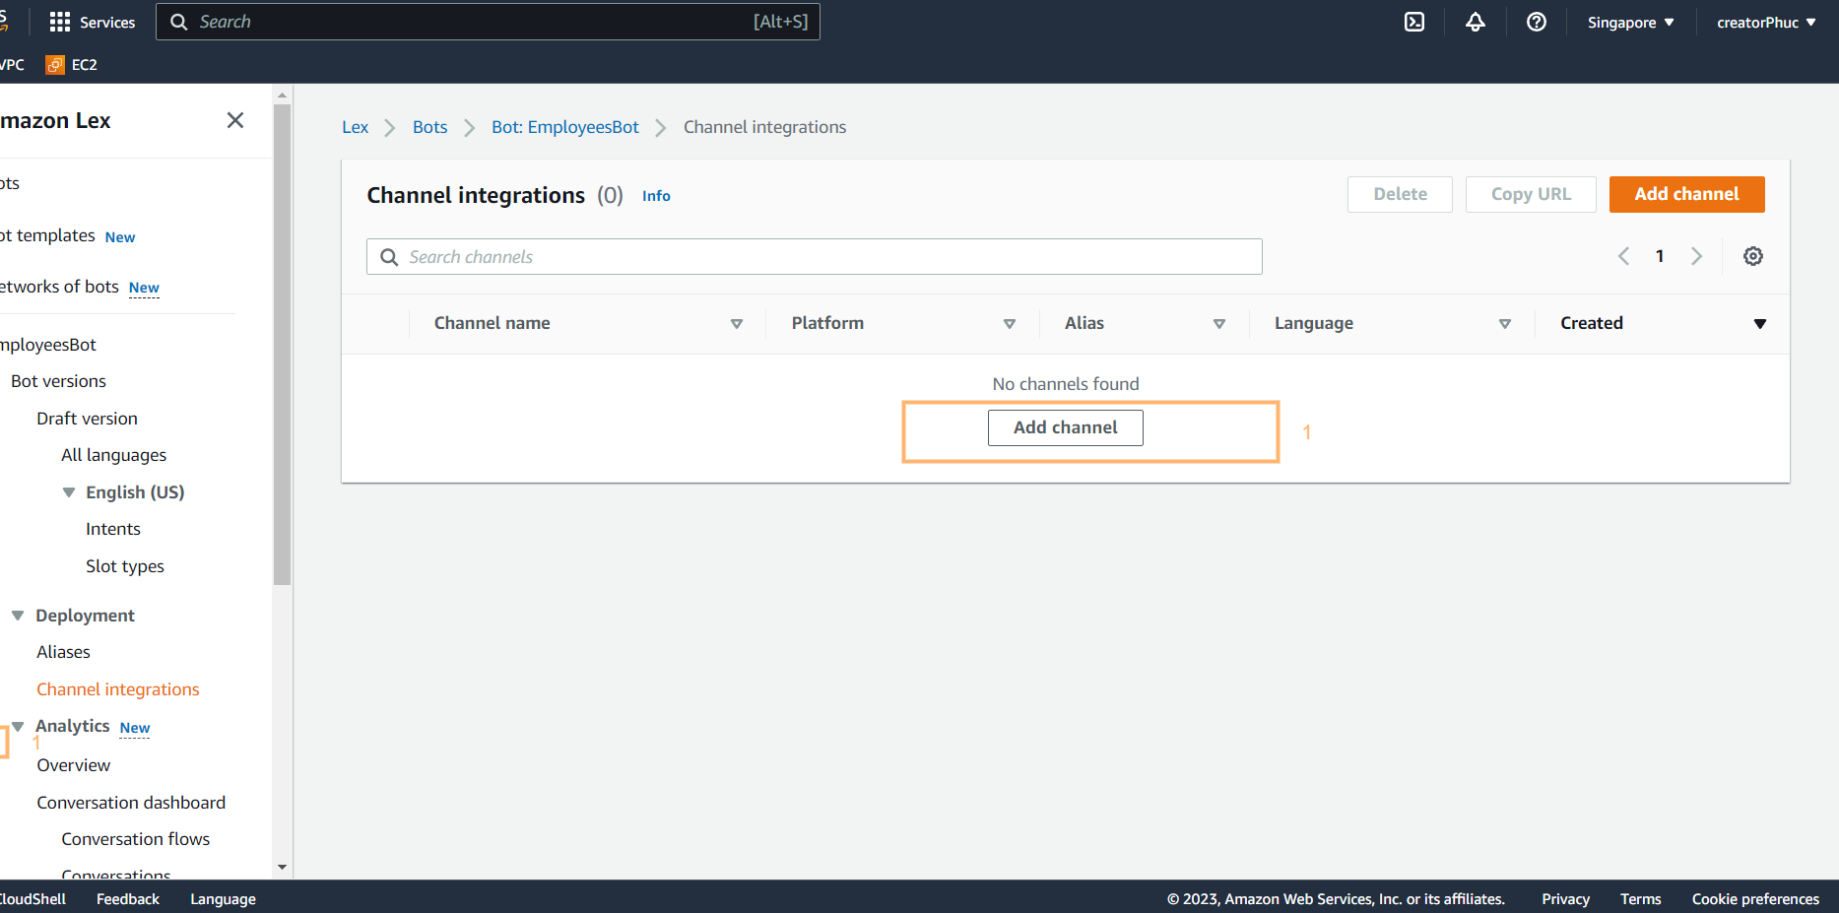
Task: Collapse the Analytics section
Action: click(18, 727)
